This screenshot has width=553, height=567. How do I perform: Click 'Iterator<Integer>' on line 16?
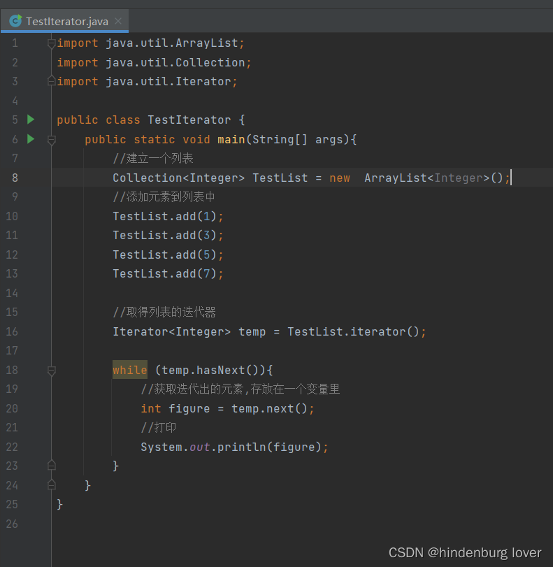coord(172,331)
